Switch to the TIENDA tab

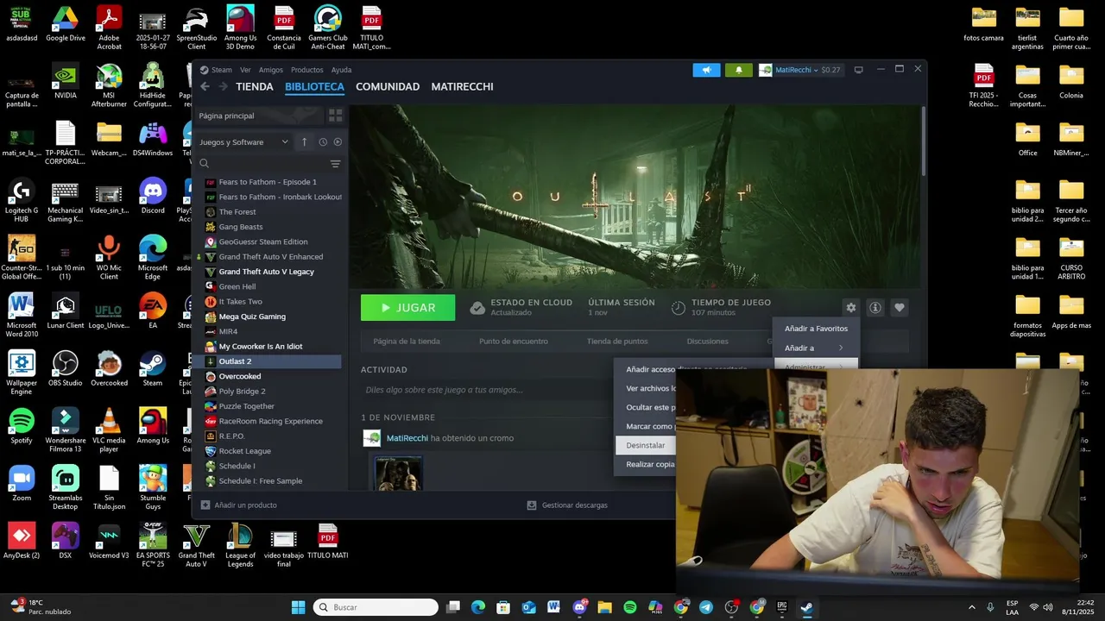pos(255,86)
